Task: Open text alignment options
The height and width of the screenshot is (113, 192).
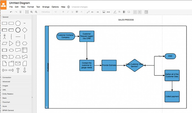Action: (x=77, y=12)
